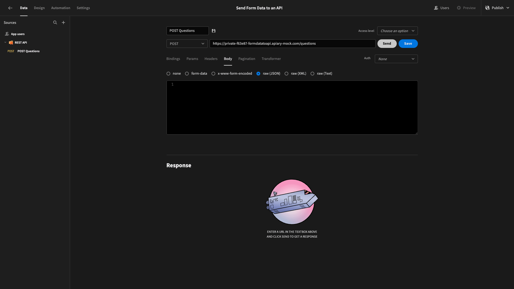
Task: Click the query name input field
Action: click(187, 31)
